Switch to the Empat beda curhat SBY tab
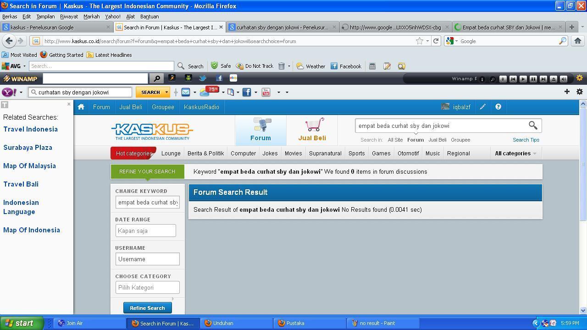Screen dimensions: 587x330 coord(509,27)
